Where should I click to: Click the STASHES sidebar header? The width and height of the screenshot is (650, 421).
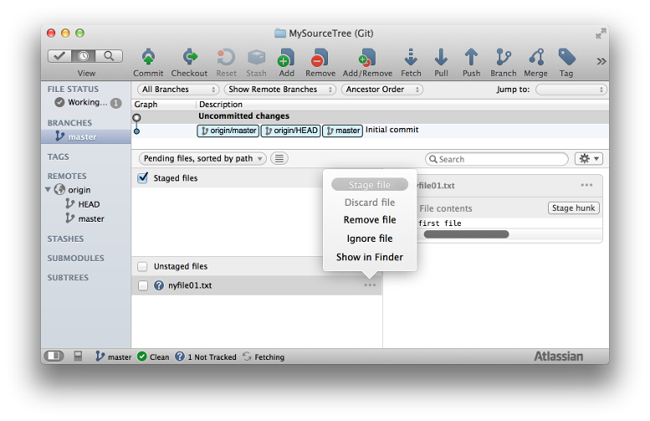(x=65, y=239)
